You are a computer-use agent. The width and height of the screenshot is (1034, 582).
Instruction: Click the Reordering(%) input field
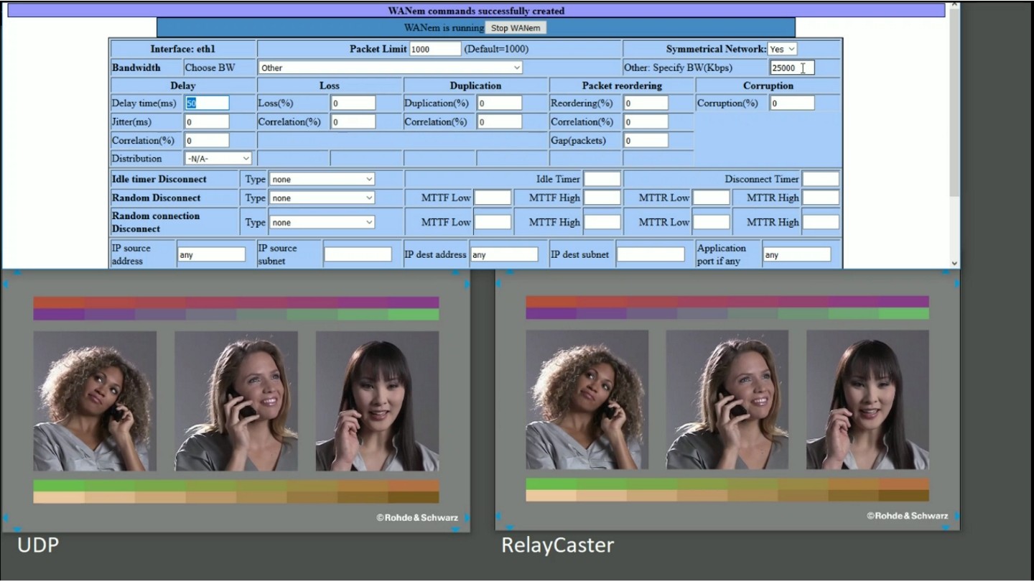[646, 103]
